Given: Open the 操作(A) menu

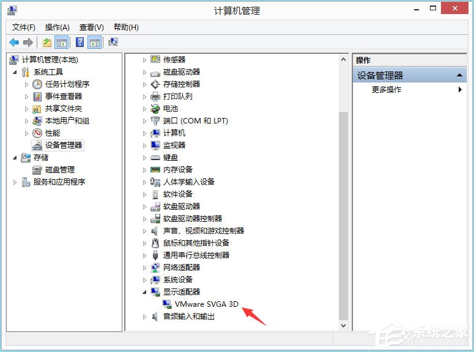Looking at the screenshot, I should [57, 28].
